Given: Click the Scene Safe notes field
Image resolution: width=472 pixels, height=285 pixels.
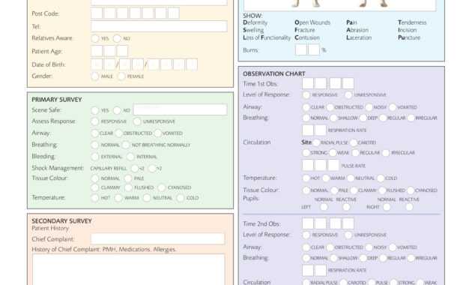Looking at the screenshot, I should 180,109.
